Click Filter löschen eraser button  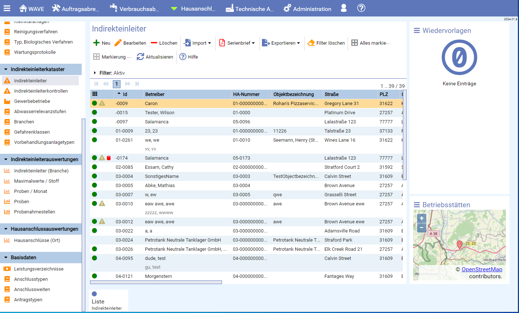(326, 43)
